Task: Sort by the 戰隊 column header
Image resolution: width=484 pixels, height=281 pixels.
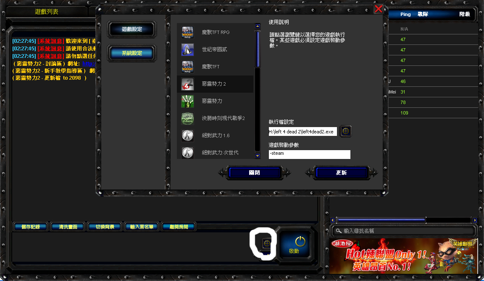Action: tap(423, 14)
